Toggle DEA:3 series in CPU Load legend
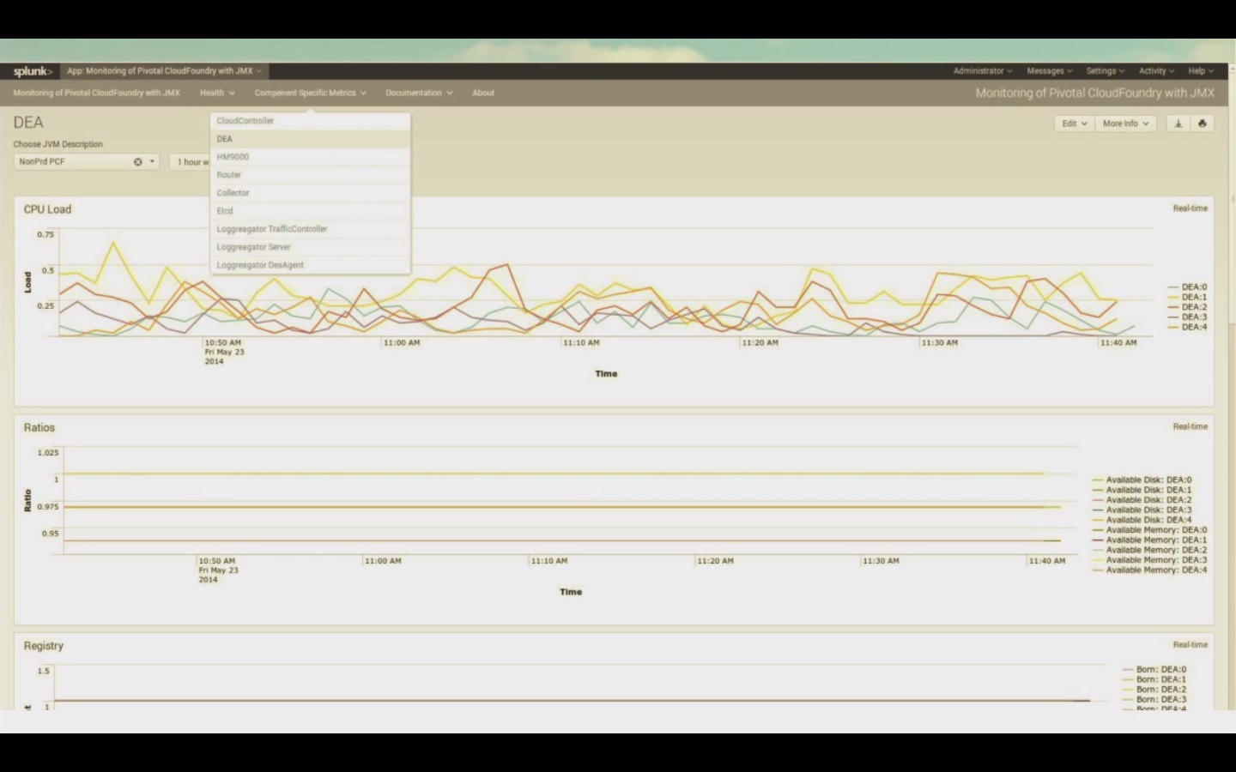 point(1187,317)
